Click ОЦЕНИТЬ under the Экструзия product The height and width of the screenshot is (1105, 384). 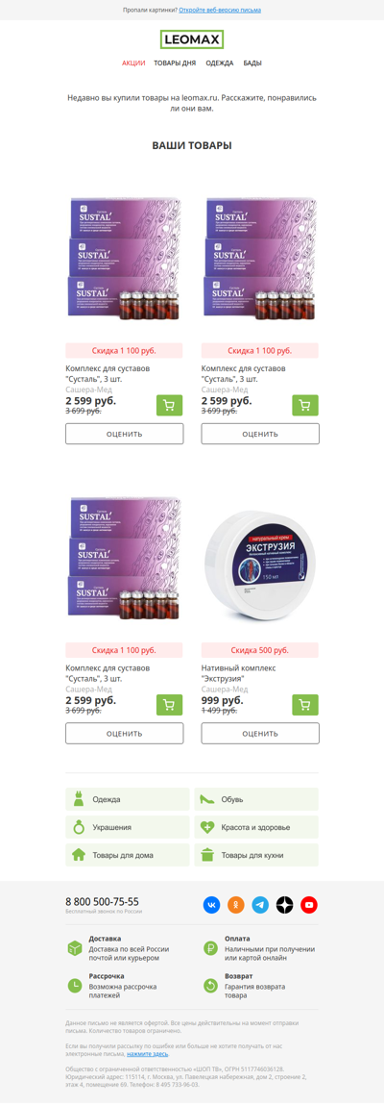[260, 734]
